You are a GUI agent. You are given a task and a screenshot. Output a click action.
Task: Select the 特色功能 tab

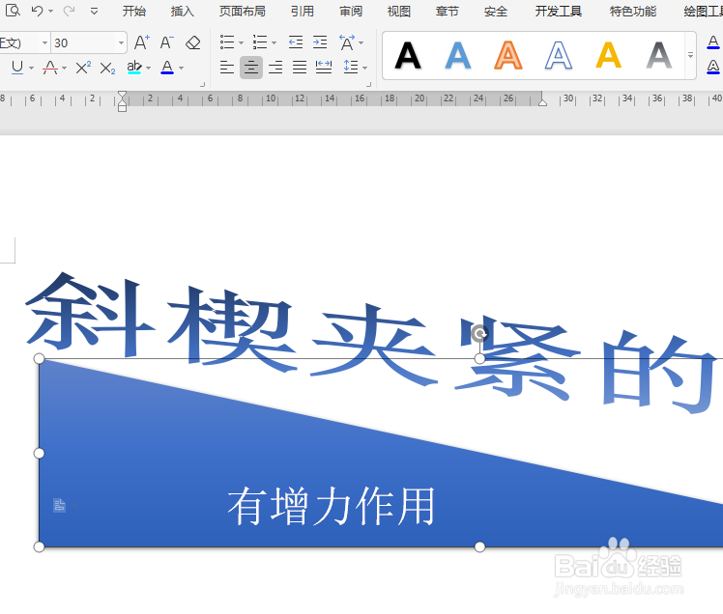tap(632, 11)
